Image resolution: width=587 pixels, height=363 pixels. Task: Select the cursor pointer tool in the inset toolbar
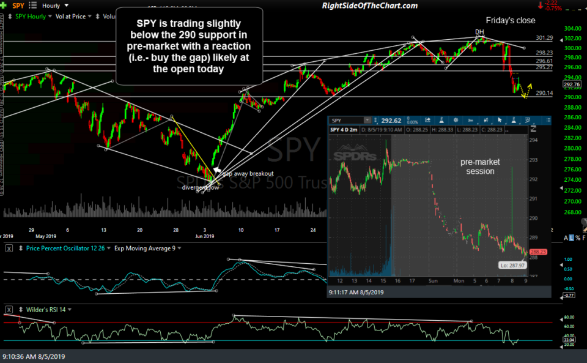click(x=500, y=121)
